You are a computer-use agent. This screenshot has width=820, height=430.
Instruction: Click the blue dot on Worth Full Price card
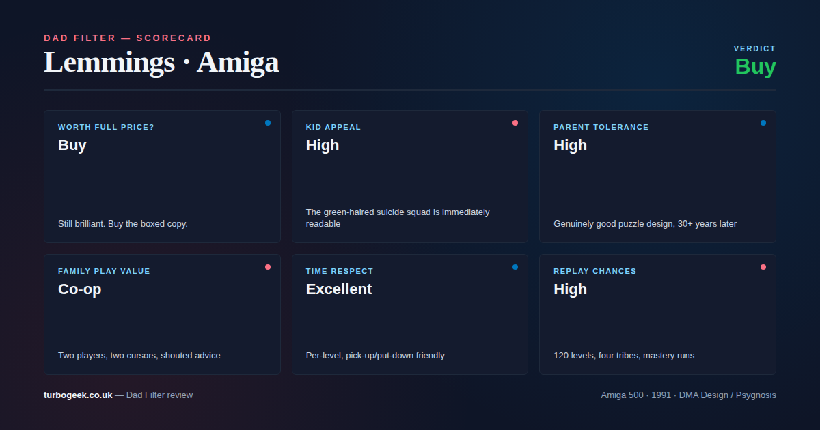pos(268,123)
